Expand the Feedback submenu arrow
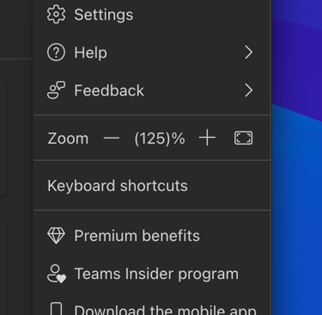Screen dimensions: 322x315 click(x=249, y=90)
